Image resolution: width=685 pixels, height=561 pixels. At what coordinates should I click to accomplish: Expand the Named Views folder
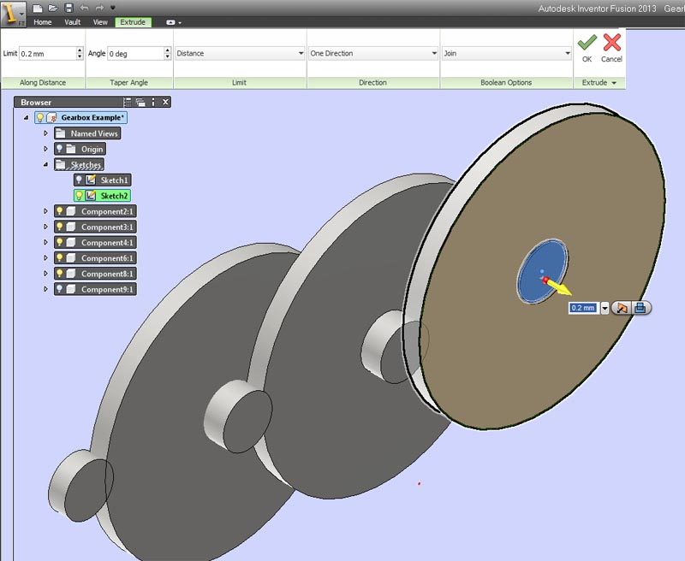pyautogui.click(x=45, y=133)
